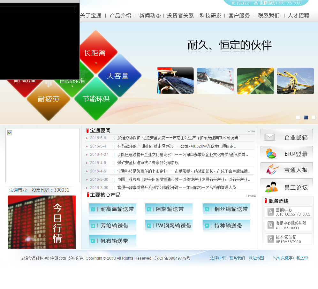Open 人才招聘 navigation item
Screen dimensions: 318x289
[x=298, y=16]
